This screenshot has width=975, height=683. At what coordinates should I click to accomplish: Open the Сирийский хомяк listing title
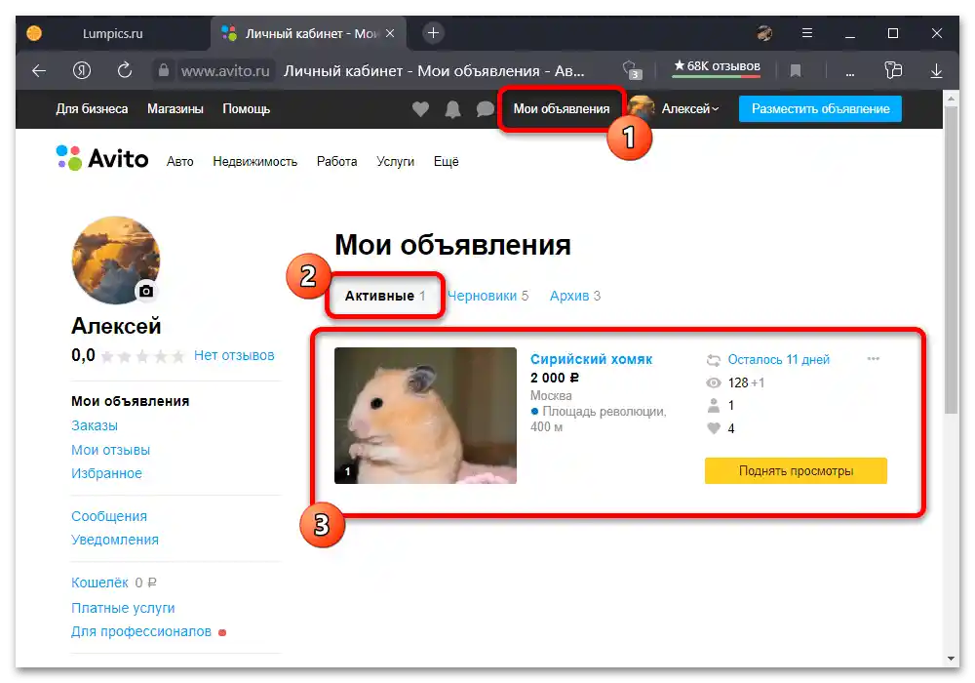pos(591,359)
